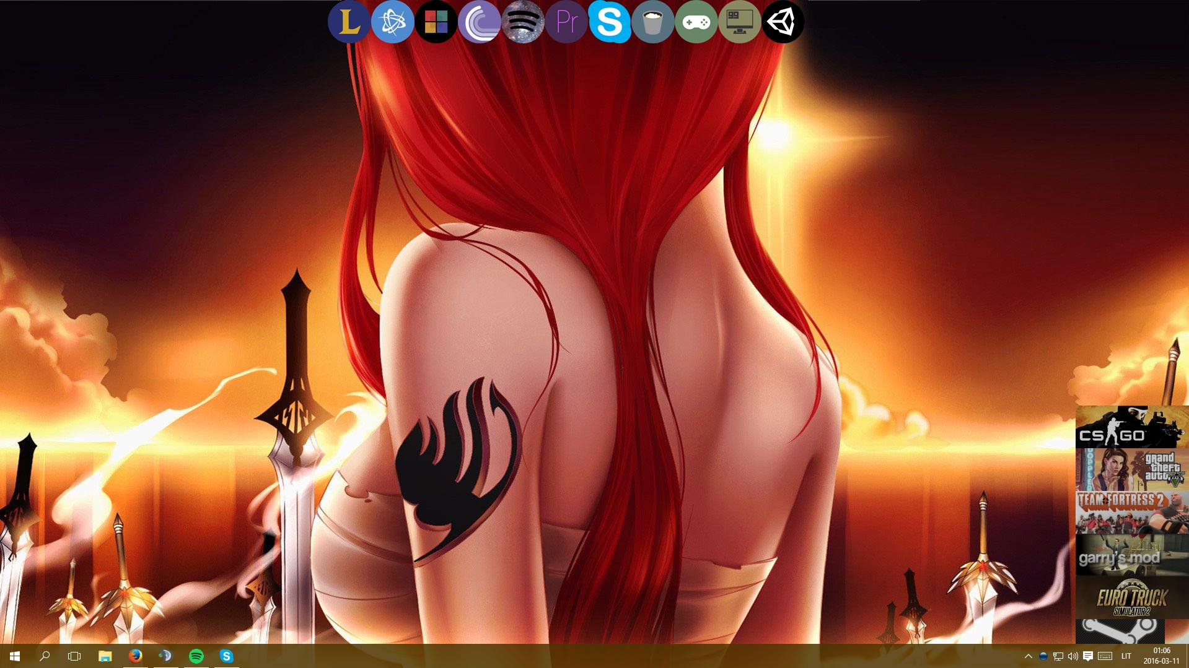Open the game controller dock icon
This screenshot has width=1189, height=668.
pos(696,22)
